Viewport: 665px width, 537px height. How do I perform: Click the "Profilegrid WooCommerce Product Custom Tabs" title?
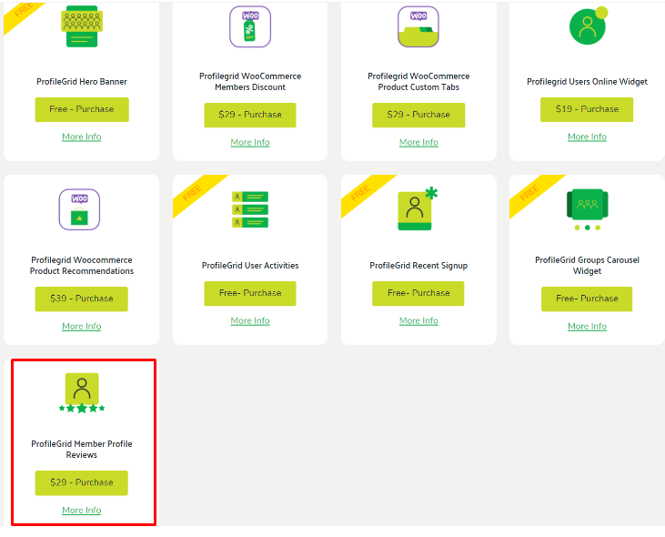click(x=418, y=81)
